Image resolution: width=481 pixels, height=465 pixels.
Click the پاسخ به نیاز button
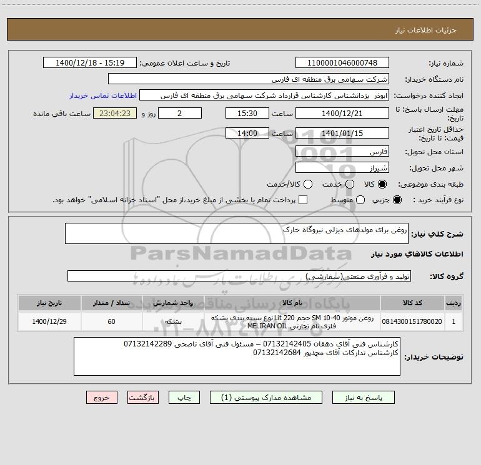click(364, 397)
